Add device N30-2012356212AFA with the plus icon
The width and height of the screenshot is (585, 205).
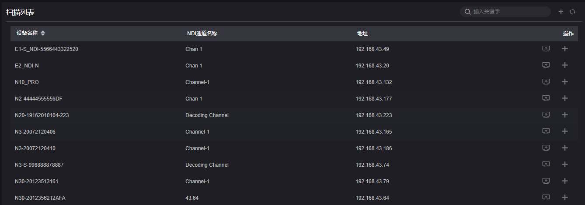(x=565, y=198)
